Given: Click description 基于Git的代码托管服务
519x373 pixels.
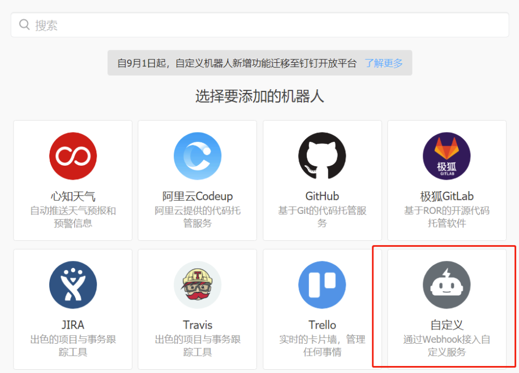Looking at the screenshot, I should point(322,217).
